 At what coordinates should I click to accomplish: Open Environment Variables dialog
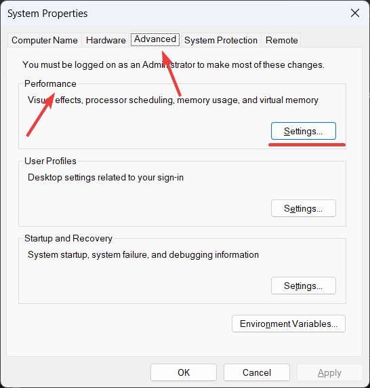pos(289,324)
